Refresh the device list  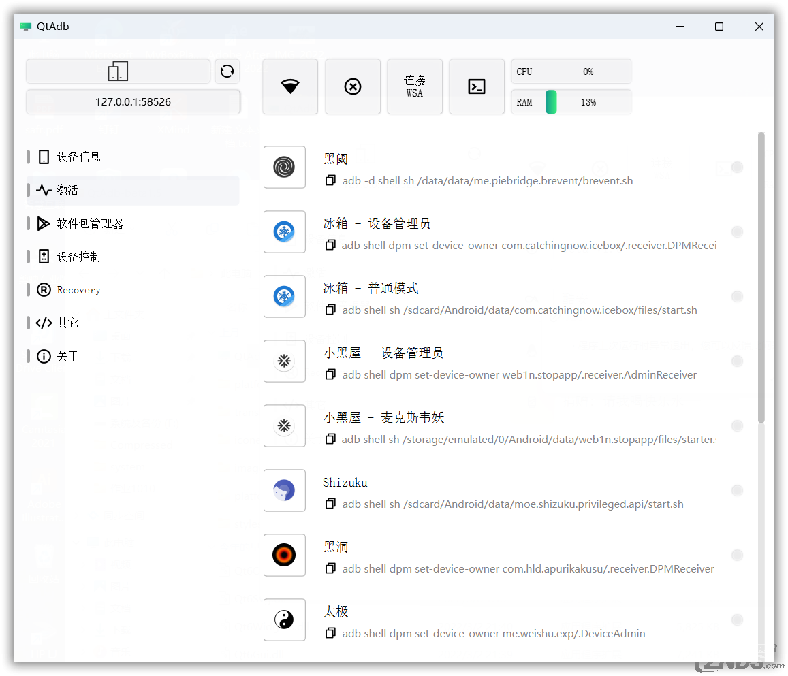tap(227, 71)
